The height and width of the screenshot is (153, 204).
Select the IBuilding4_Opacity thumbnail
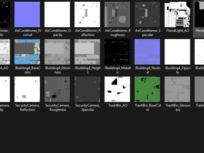177,52
